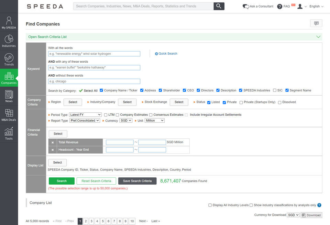
Task: Toggle the CEO category checkbox
Action: [184, 90]
